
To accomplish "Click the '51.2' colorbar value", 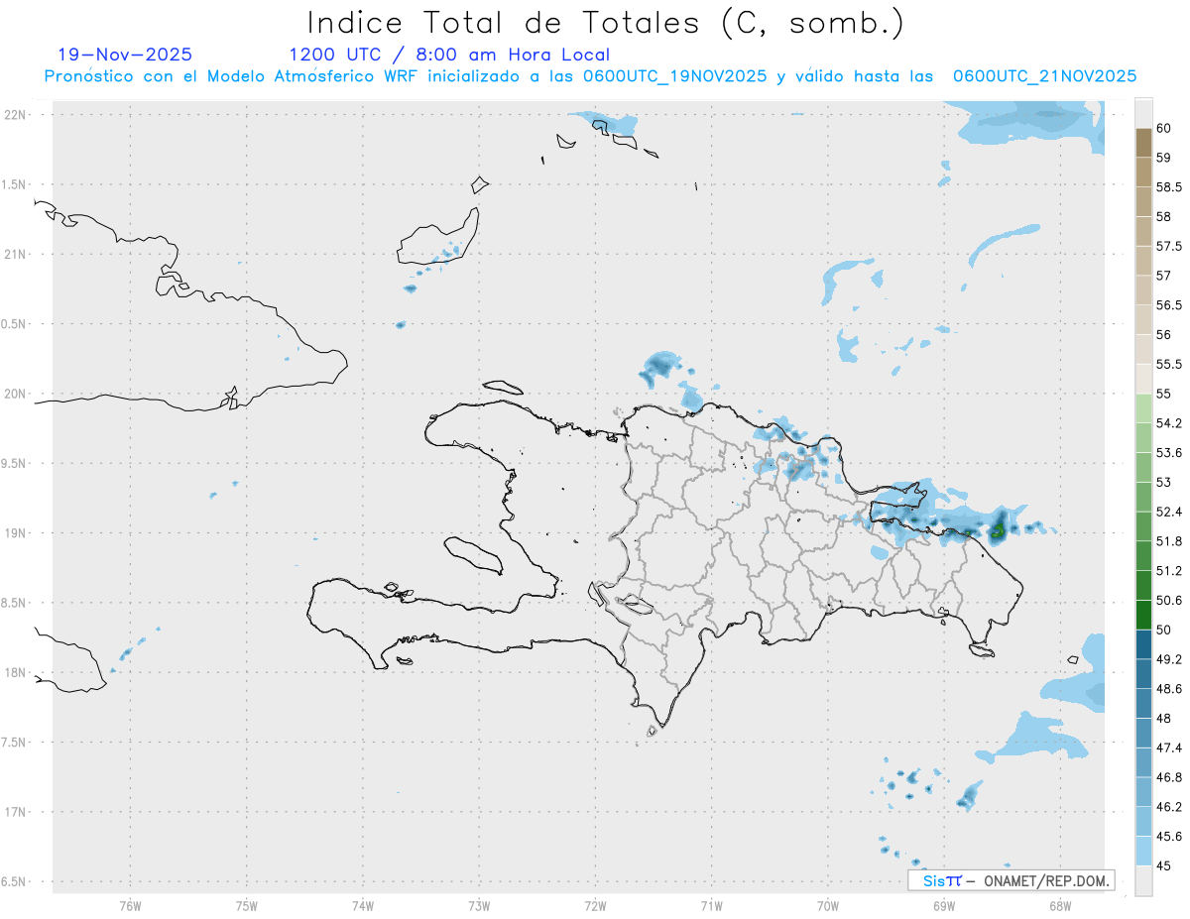I will click(x=1168, y=570).
